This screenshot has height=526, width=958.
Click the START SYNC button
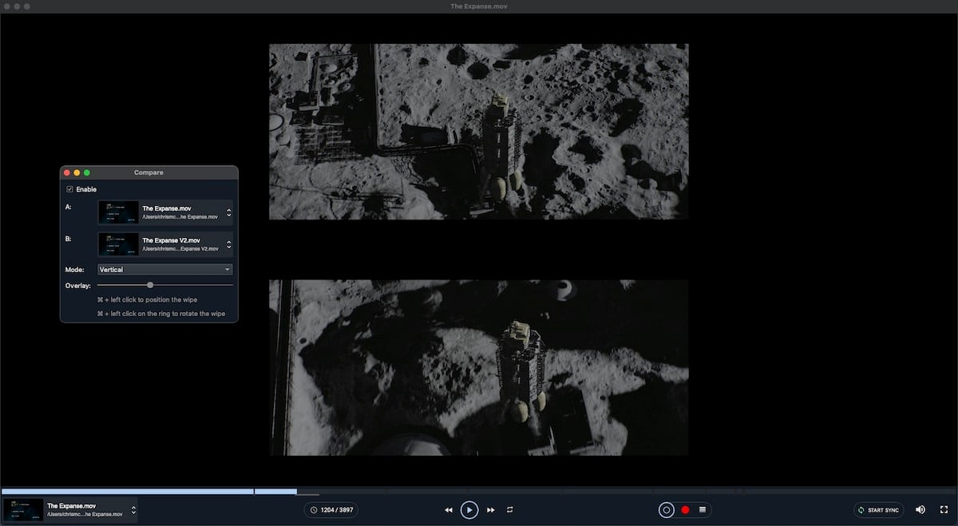coord(878,510)
